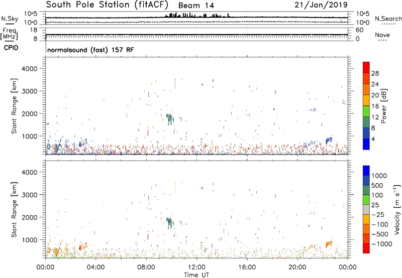Click the '500' tick on the velocity scale
The width and height of the screenshot is (402, 278).
tap(378, 185)
